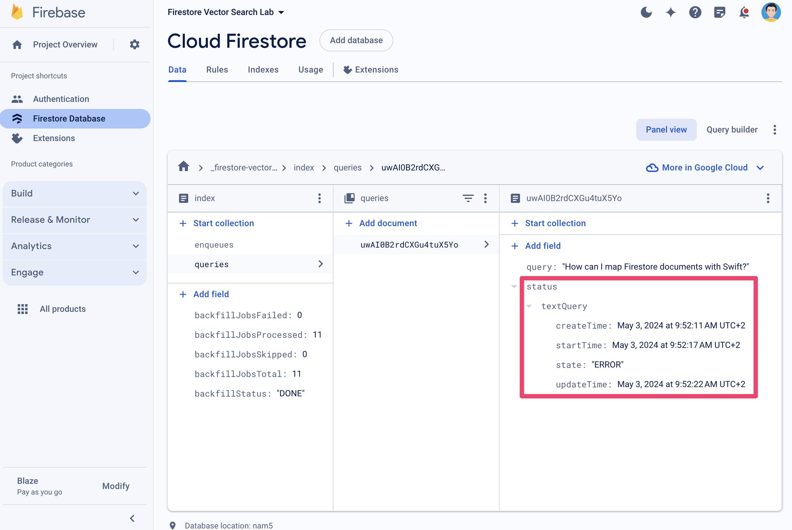Click the filter icon on queries column
Image resolution: width=792 pixels, height=530 pixels.
click(467, 198)
